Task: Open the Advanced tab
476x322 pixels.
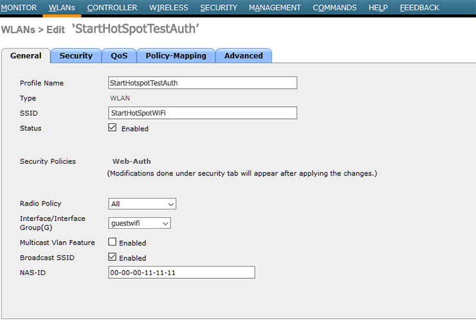Action: pos(243,56)
